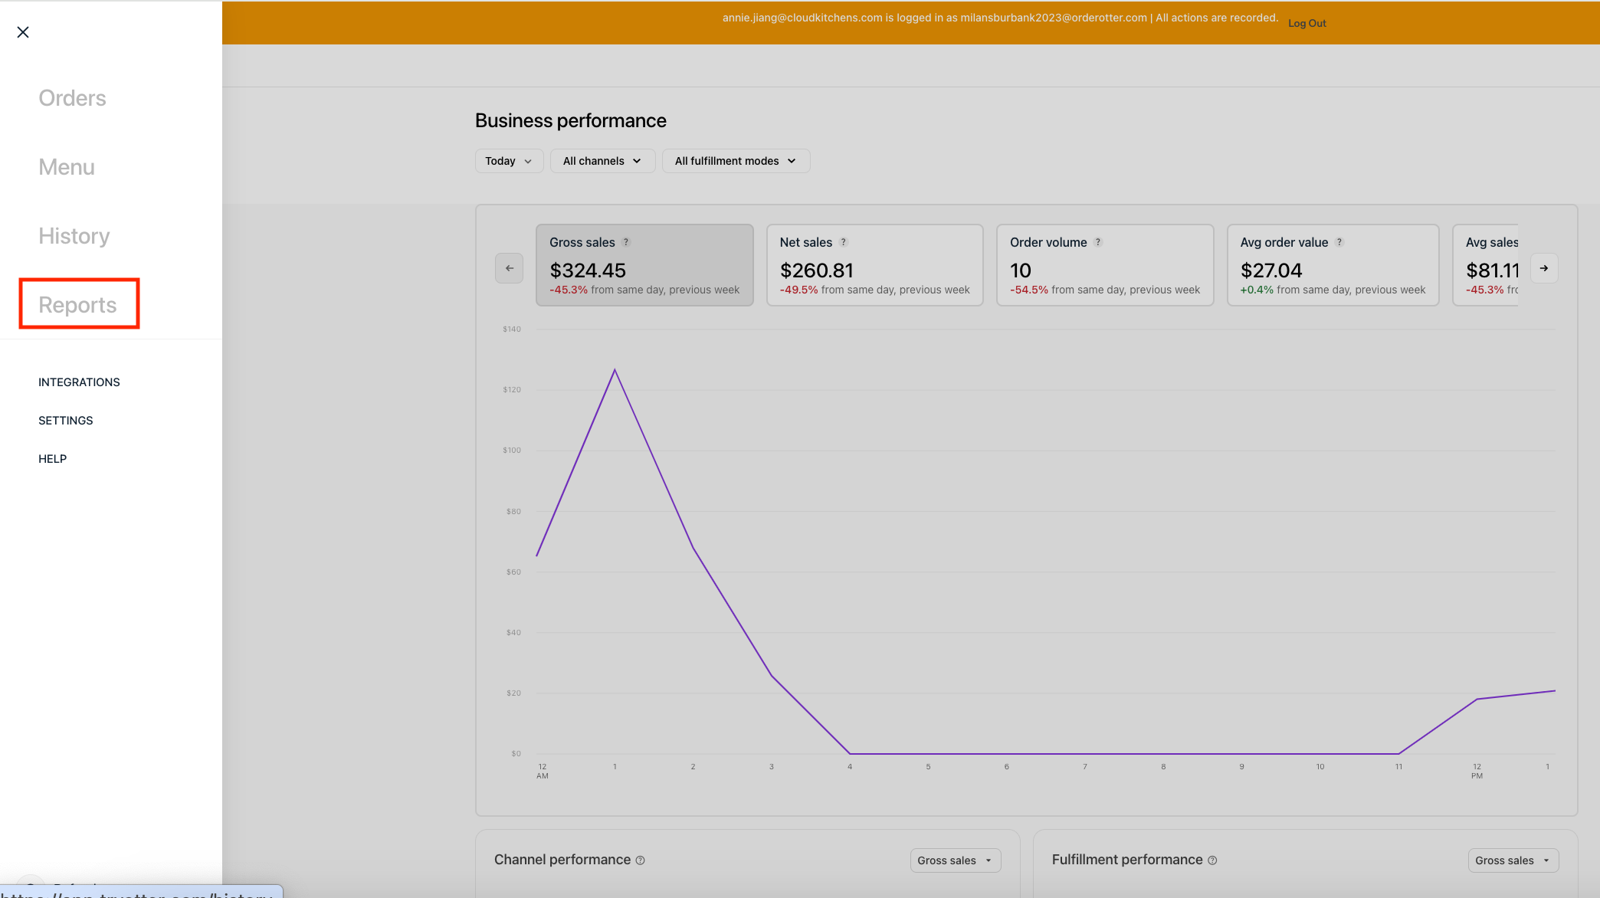Click Order volume help question-mark icon
Image resolution: width=1600 pixels, height=898 pixels.
[1098, 242]
